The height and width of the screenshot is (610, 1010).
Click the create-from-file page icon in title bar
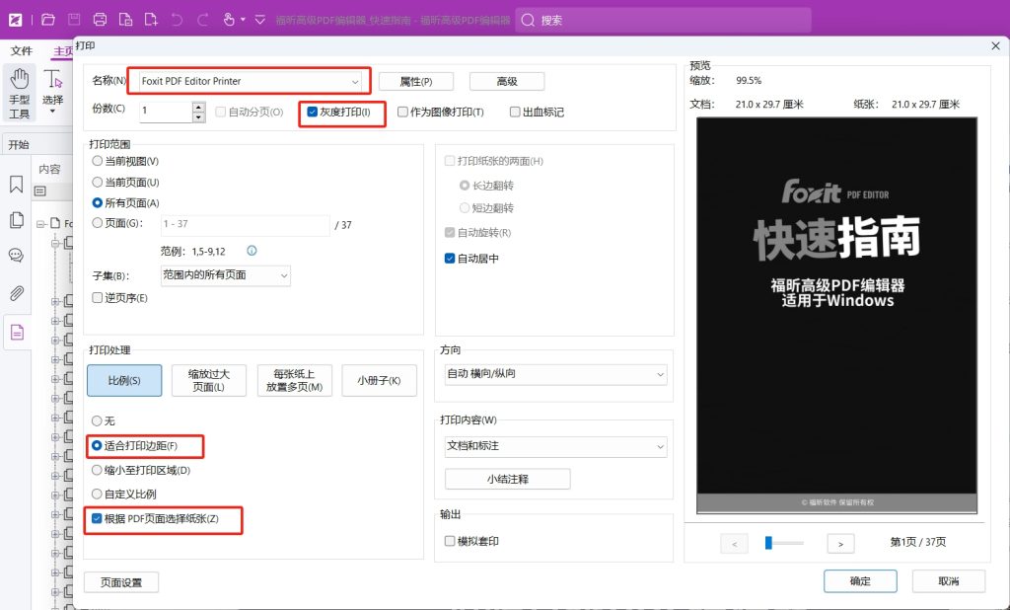click(x=125, y=20)
